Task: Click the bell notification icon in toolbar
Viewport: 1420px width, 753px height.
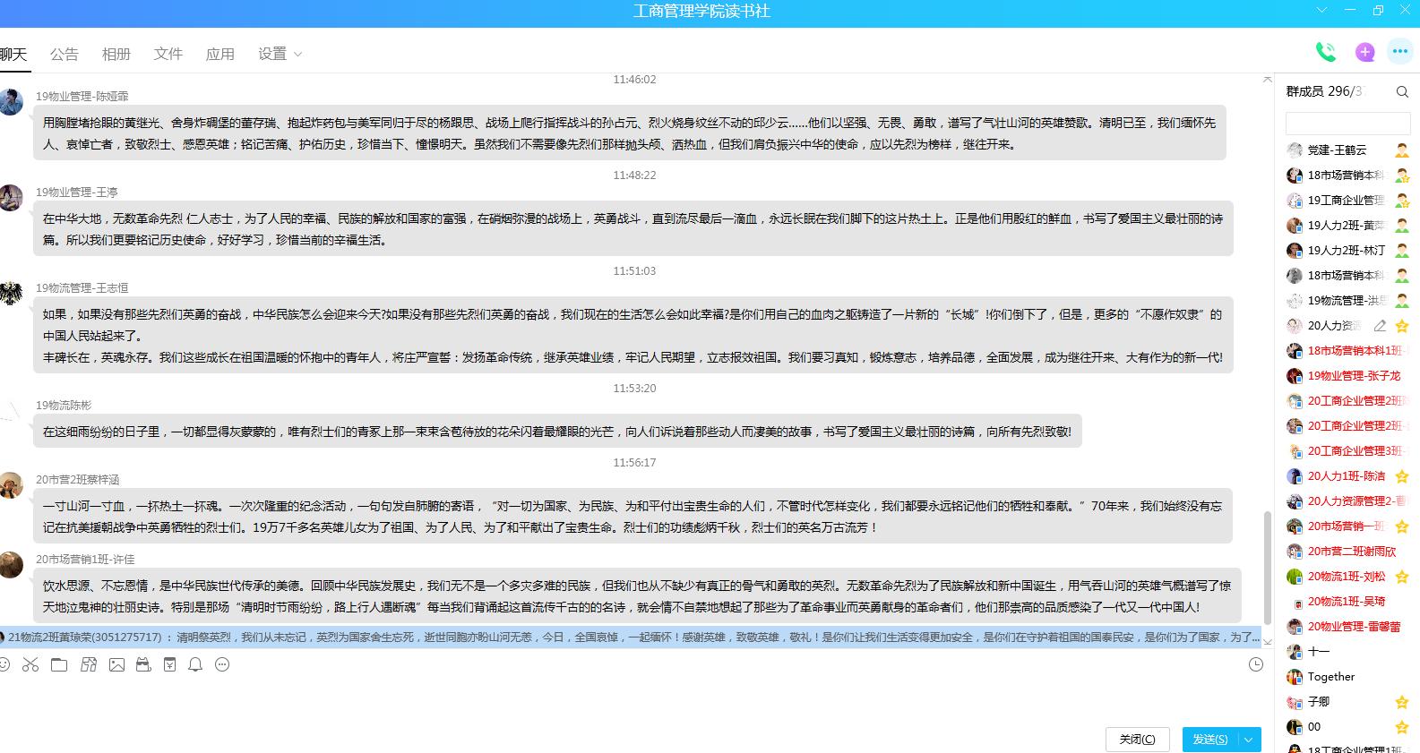Action: 195,664
